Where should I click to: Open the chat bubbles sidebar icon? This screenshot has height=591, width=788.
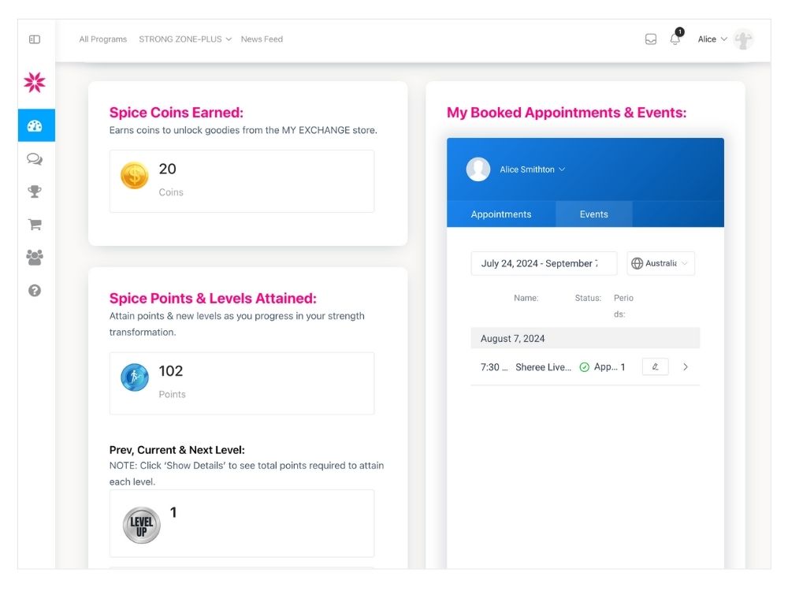click(35, 159)
